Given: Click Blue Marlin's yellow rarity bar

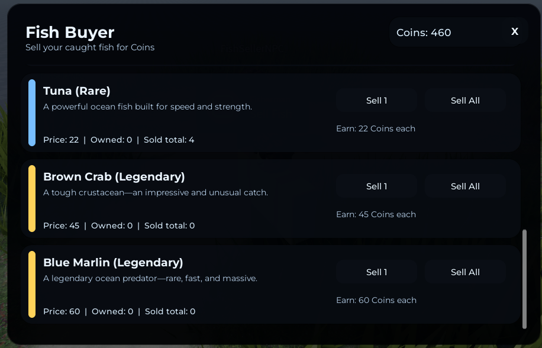Looking at the screenshot, I should [32, 285].
